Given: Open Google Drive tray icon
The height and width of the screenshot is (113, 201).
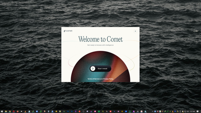Looking at the screenshot, I should coord(160,111).
